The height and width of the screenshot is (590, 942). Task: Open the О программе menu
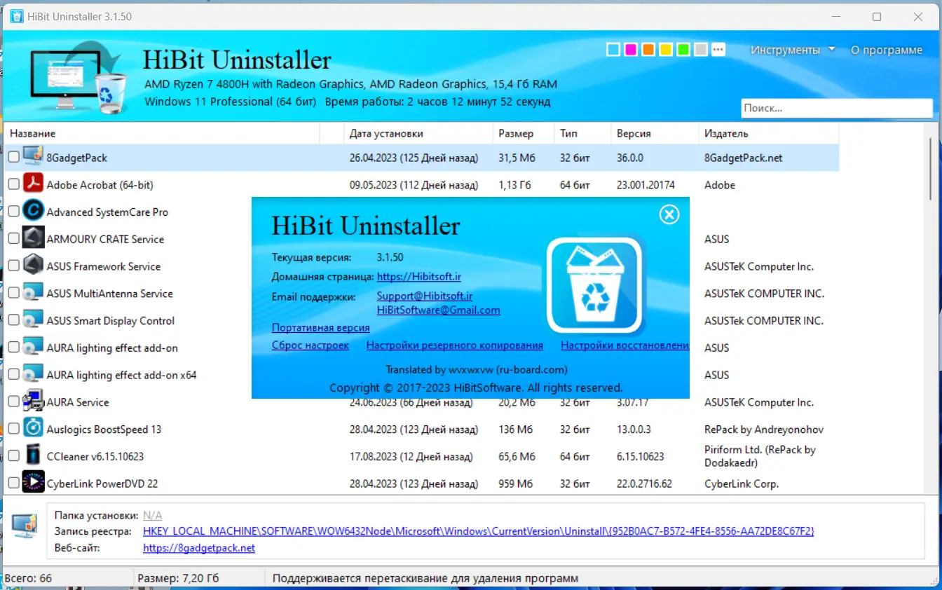pyautogui.click(x=887, y=50)
